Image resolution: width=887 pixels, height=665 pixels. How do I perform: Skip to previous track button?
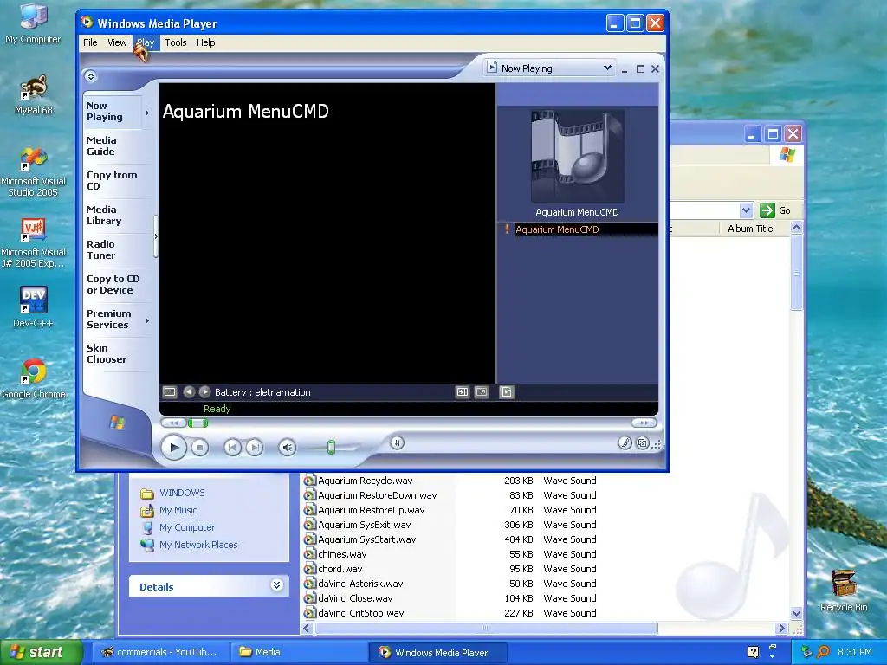pos(232,448)
